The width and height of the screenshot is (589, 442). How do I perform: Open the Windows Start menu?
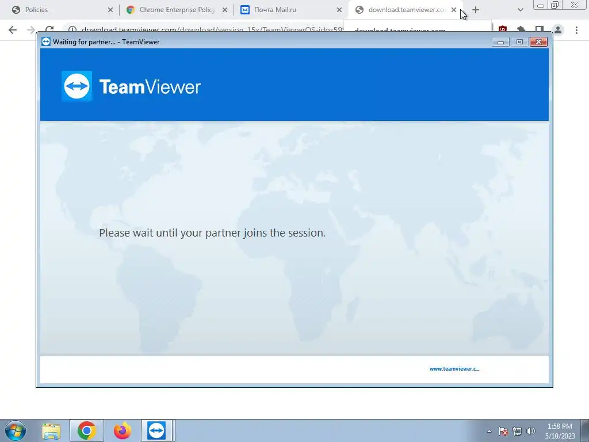coord(16,430)
